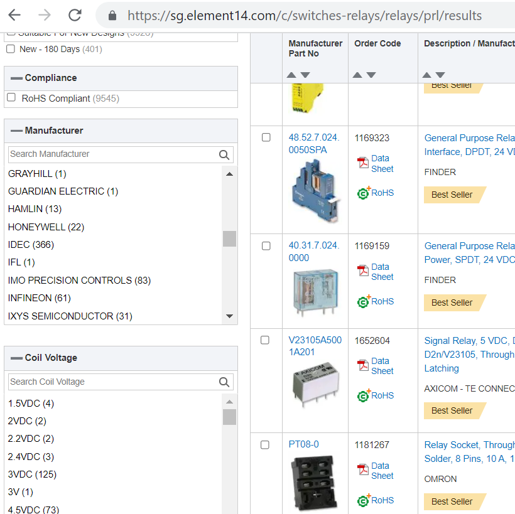Select HAMLIN manufacturer filter
This screenshot has width=515, height=514.
[35, 209]
